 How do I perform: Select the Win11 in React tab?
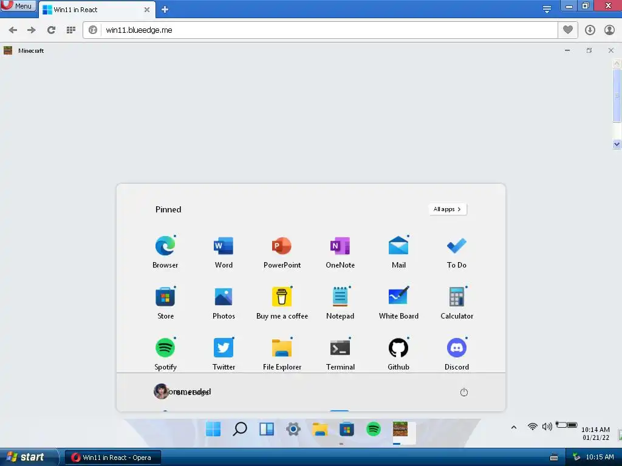point(97,10)
